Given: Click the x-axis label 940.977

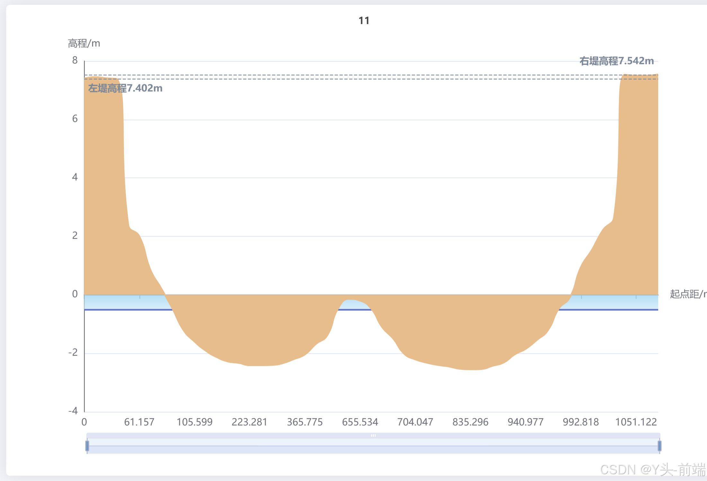Looking at the screenshot, I should pyautogui.click(x=526, y=422).
